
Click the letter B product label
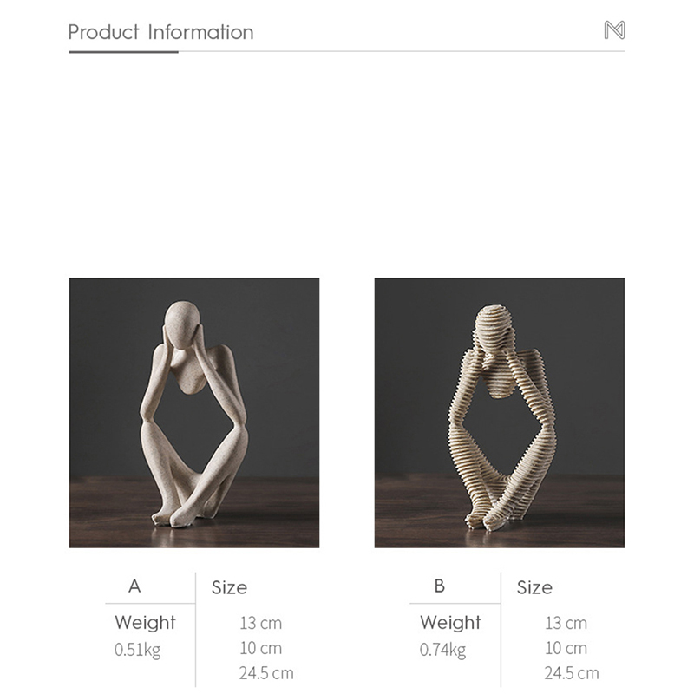click(x=439, y=586)
